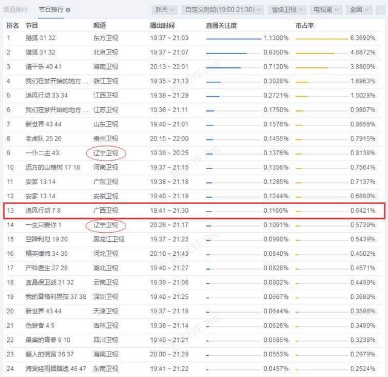Click 广西卫视 channel cell
Screen dimensions: 388x377
[105, 210]
